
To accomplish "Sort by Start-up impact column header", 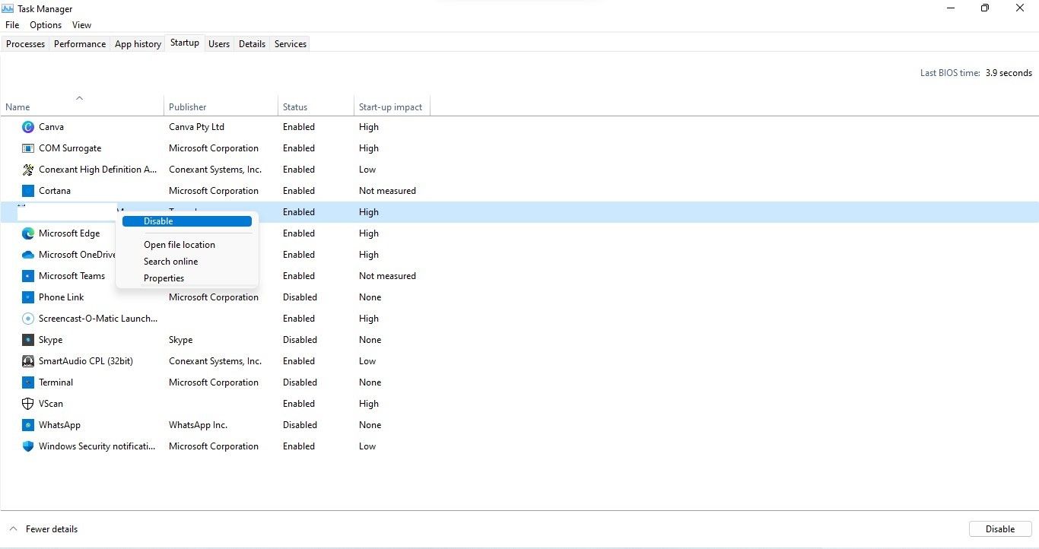I will click(390, 107).
